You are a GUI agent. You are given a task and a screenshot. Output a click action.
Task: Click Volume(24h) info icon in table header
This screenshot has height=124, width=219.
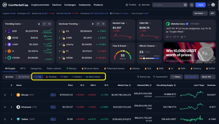[150, 85]
